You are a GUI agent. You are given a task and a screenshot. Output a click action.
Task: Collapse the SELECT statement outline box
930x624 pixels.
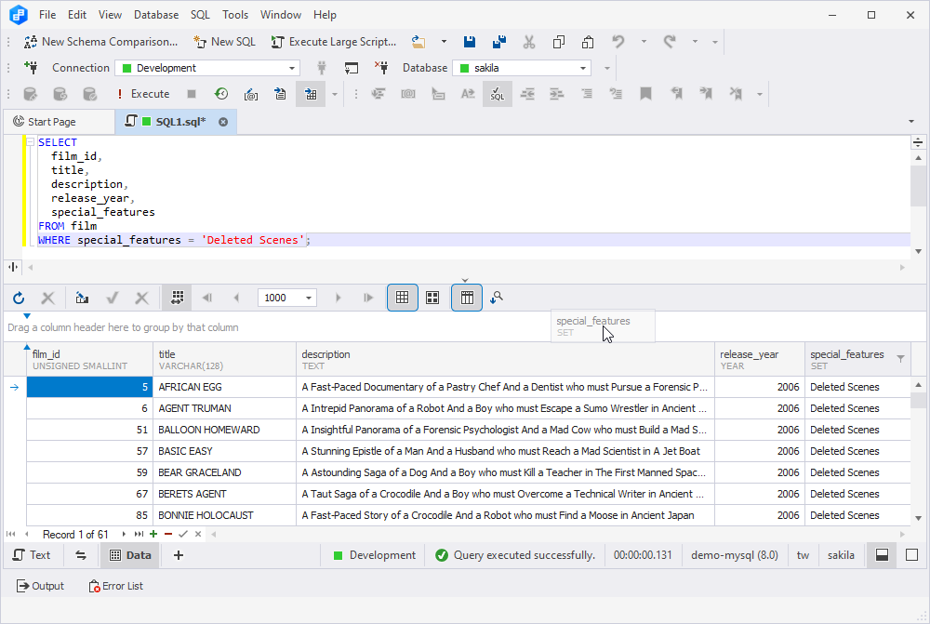click(31, 141)
